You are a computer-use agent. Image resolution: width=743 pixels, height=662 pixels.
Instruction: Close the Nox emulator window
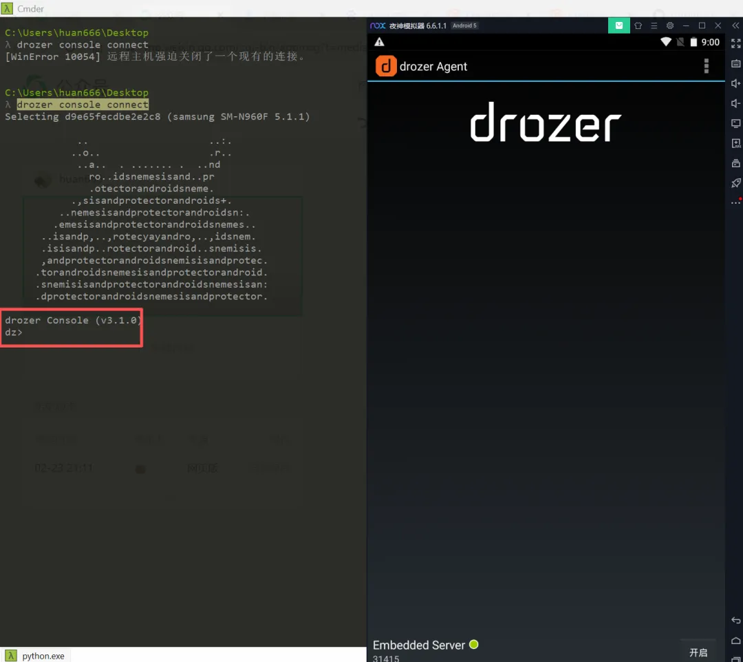tap(718, 25)
